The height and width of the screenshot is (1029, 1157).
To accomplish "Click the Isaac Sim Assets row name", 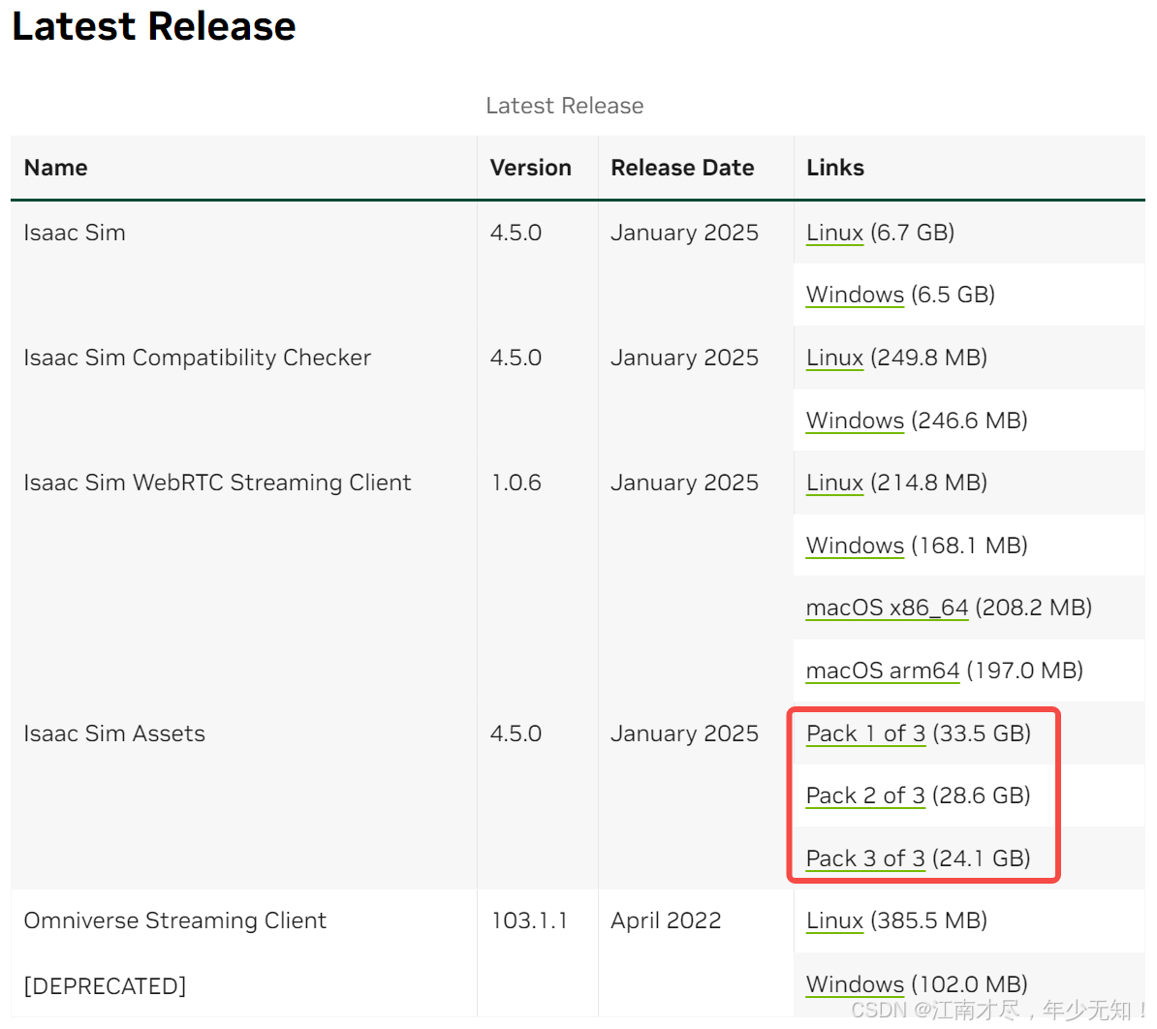I will pos(114,733).
